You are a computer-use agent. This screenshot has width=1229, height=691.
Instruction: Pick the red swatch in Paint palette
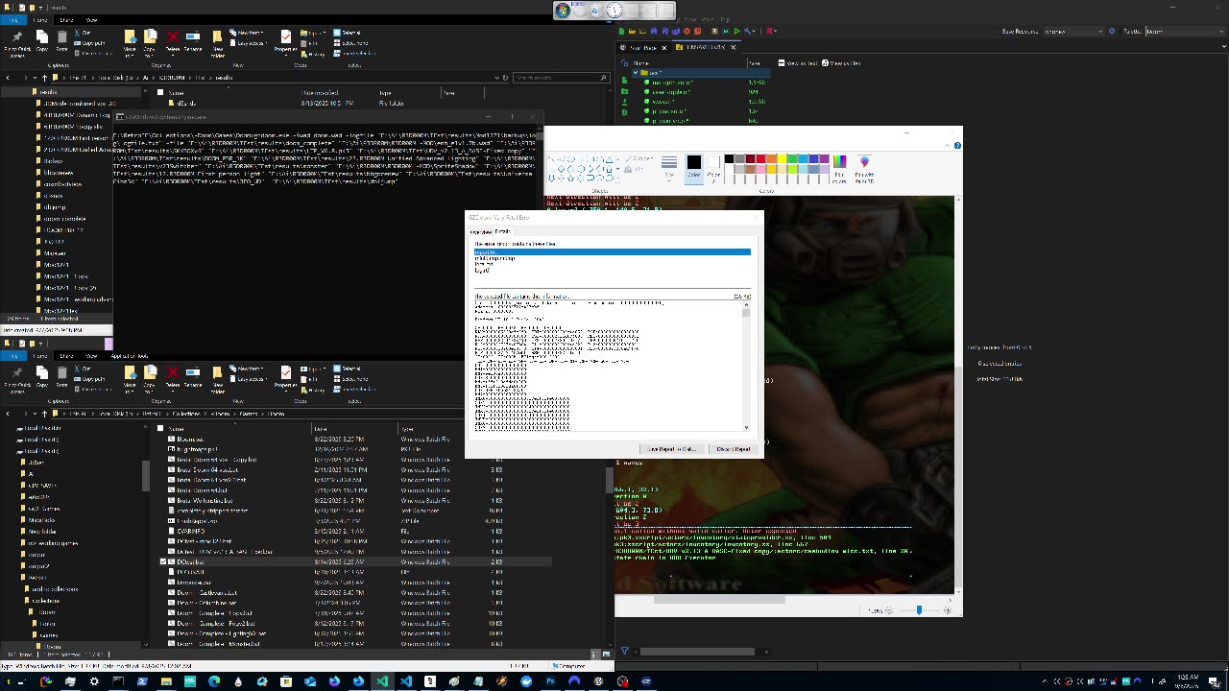tap(760, 159)
